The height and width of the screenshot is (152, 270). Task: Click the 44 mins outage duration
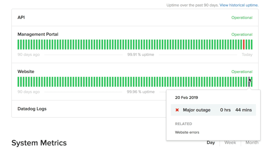pyautogui.click(x=244, y=110)
